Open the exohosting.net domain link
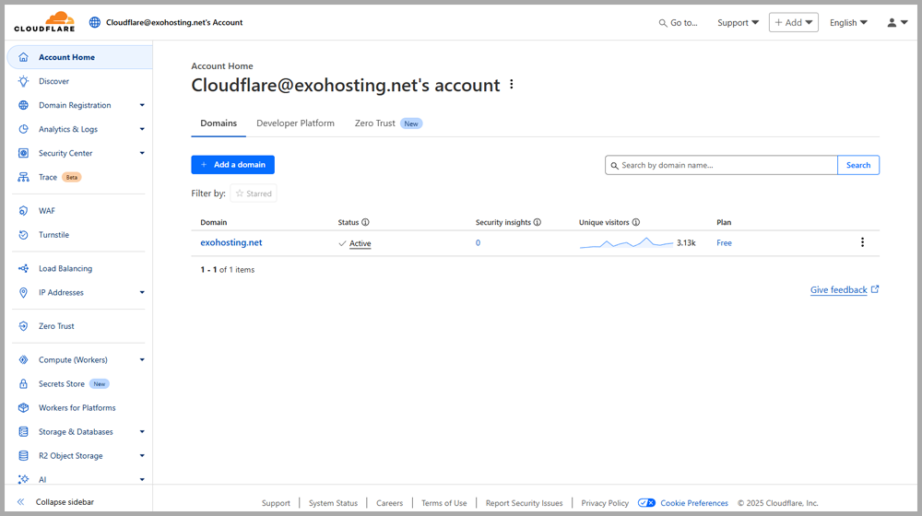This screenshot has width=922, height=516. tap(231, 242)
